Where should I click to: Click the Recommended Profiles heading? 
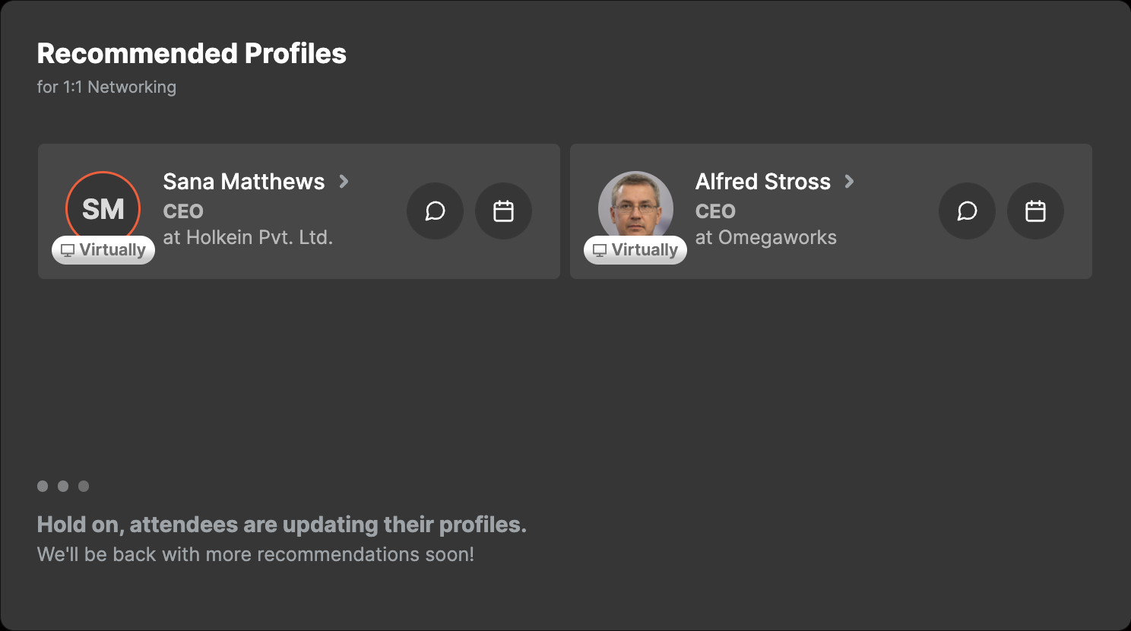192,53
